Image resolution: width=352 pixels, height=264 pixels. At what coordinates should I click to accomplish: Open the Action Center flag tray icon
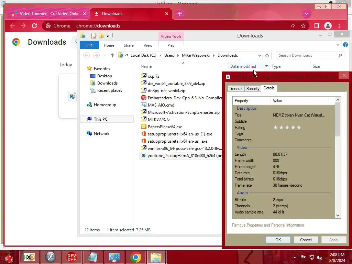tap(303, 257)
